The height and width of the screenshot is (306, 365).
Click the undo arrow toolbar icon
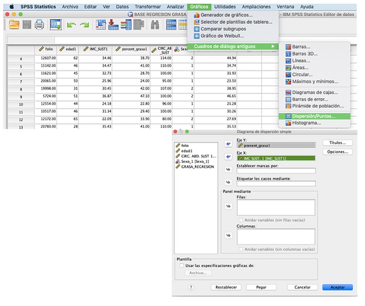(x=71, y=24)
